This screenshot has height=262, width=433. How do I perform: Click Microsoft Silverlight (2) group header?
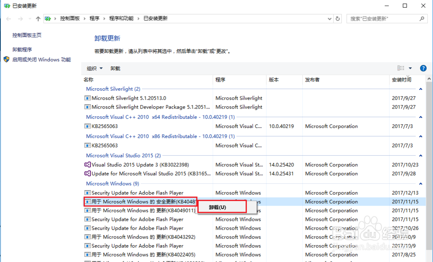tap(113, 89)
